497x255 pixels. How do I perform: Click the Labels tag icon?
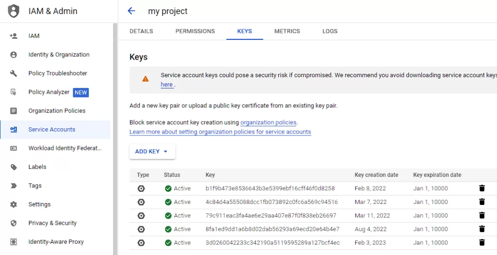tap(13, 167)
